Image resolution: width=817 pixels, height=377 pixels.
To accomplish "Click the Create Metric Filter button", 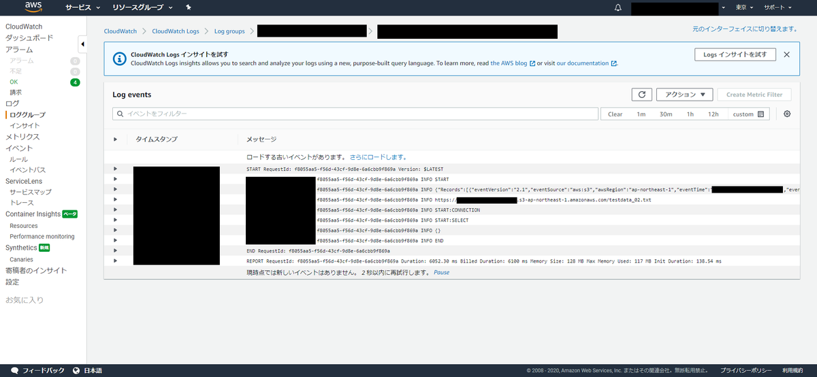I will (754, 95).
